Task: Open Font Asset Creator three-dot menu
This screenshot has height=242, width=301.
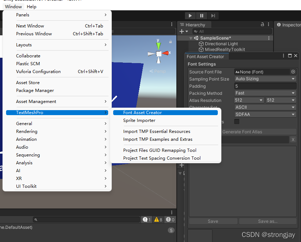Action: [x=284, y=56]
